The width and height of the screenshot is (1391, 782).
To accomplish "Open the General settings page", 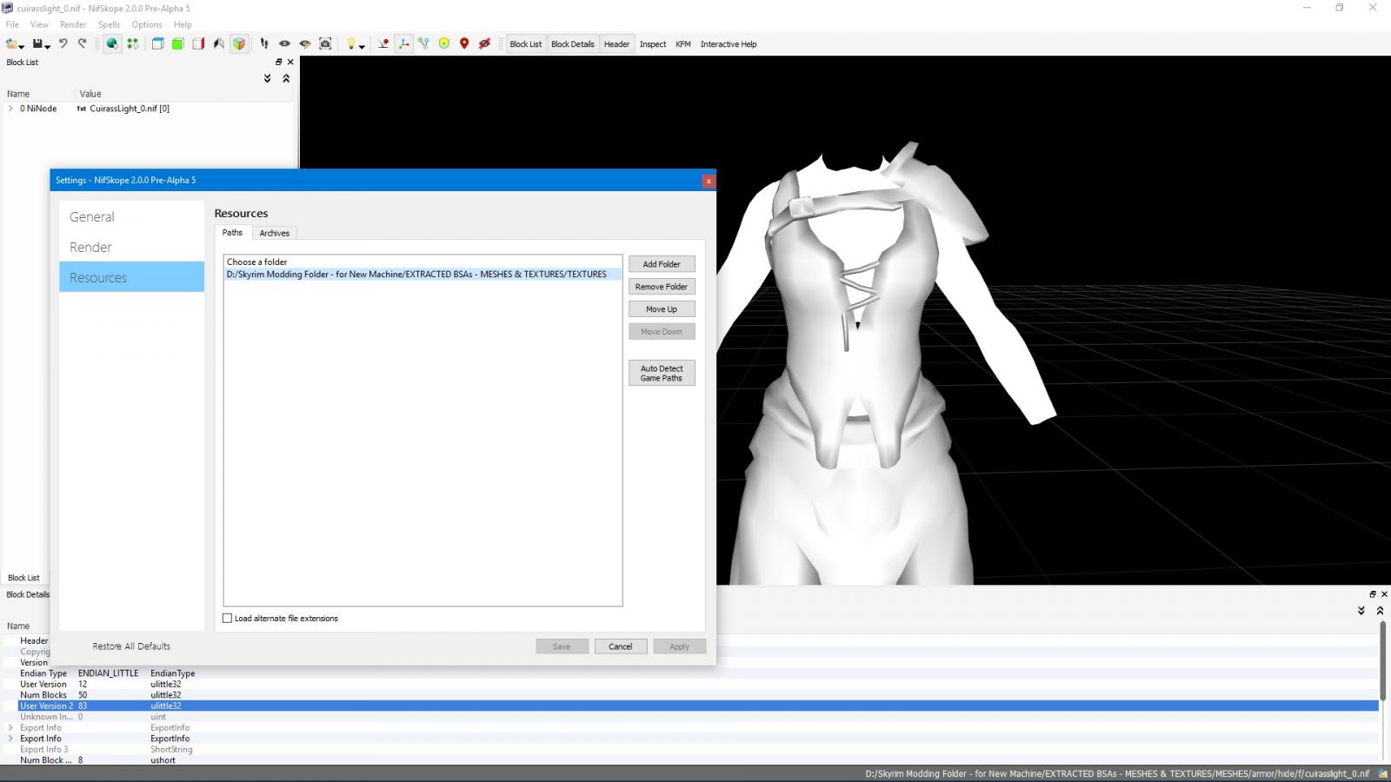I will tap(131, 217).
